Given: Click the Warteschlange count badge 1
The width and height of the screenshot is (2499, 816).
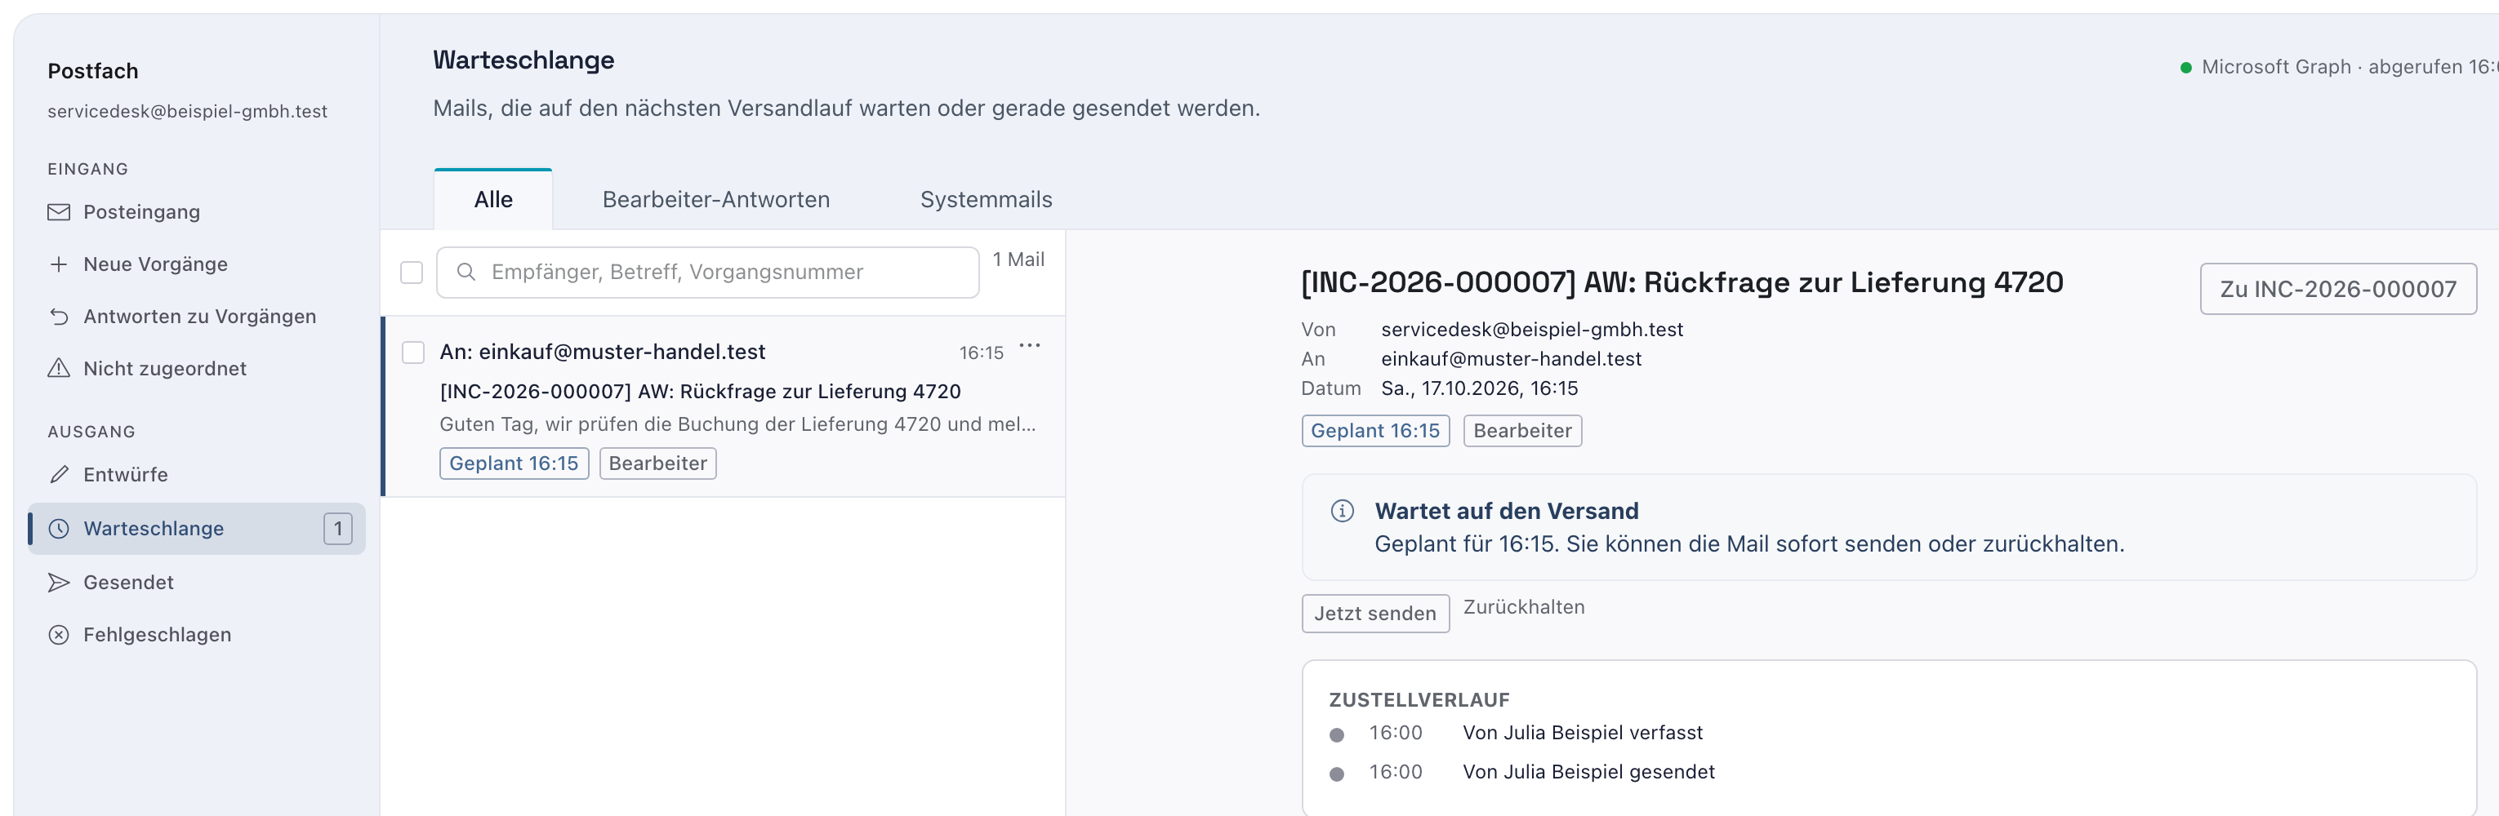Looking at the screenshot, I should pos(337,528).
